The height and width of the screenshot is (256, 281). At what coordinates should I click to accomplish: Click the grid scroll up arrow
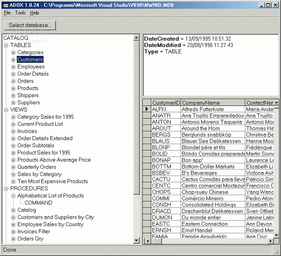(276, 102)
